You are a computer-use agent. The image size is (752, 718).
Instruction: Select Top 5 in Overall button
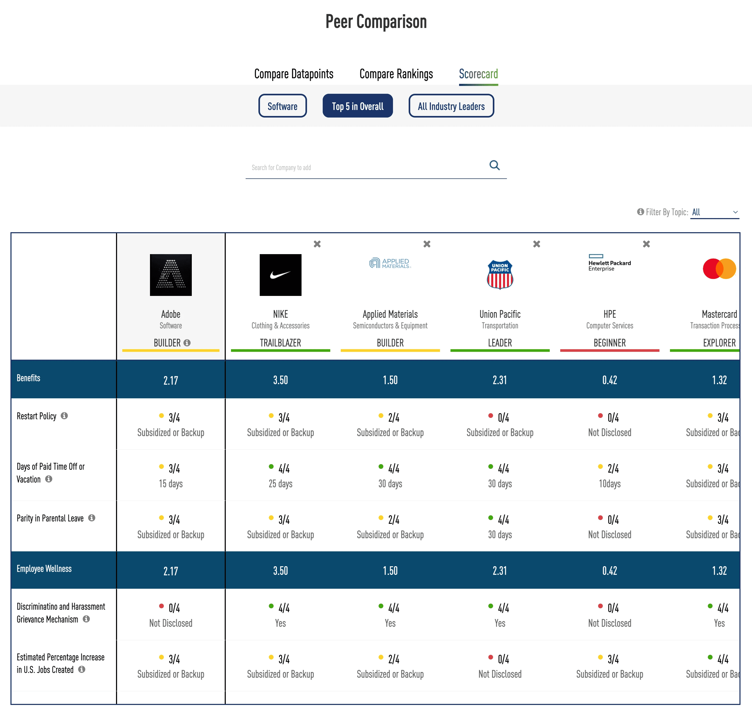click(357, 106)
